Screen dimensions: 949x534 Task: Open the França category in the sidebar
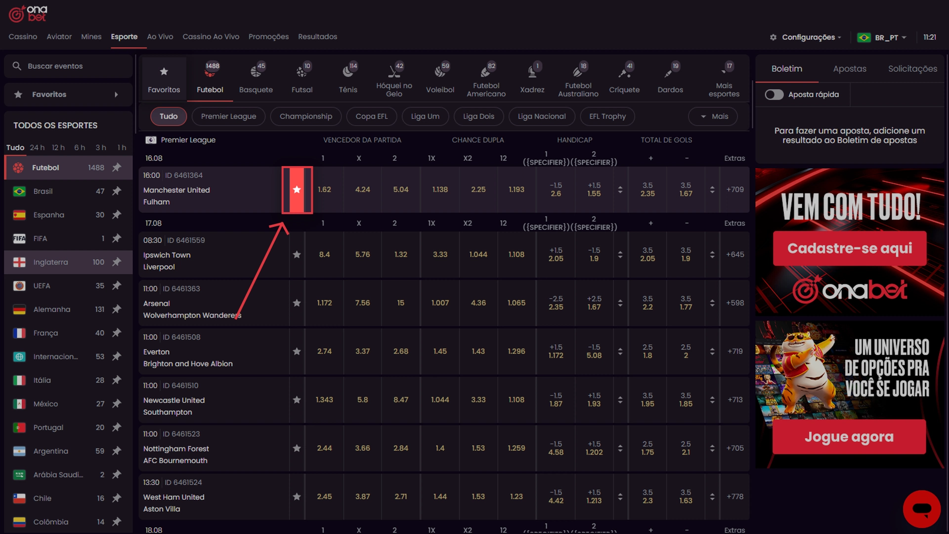click(x=68, y=333)
